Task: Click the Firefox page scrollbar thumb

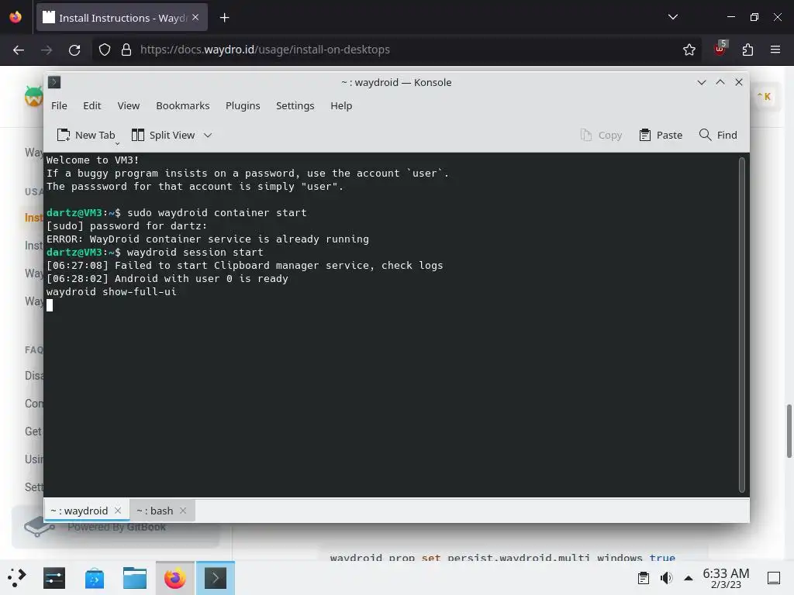Action: (789, 431)
